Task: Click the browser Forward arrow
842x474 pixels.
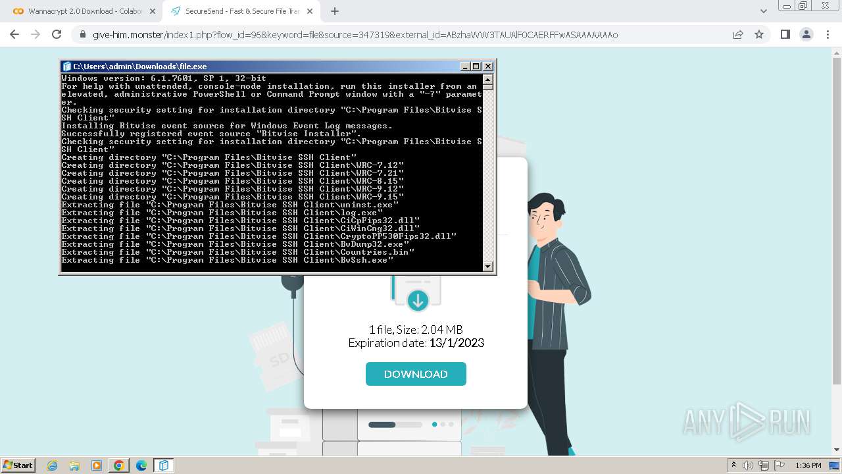Action: tap(36, 34)
